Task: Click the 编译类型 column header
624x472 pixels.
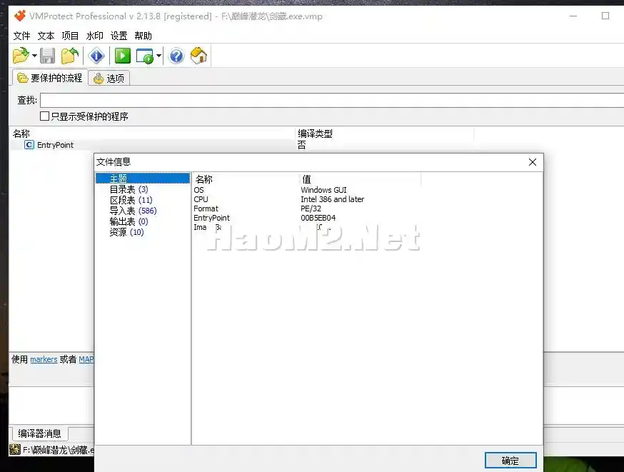Action: (315, 134)
